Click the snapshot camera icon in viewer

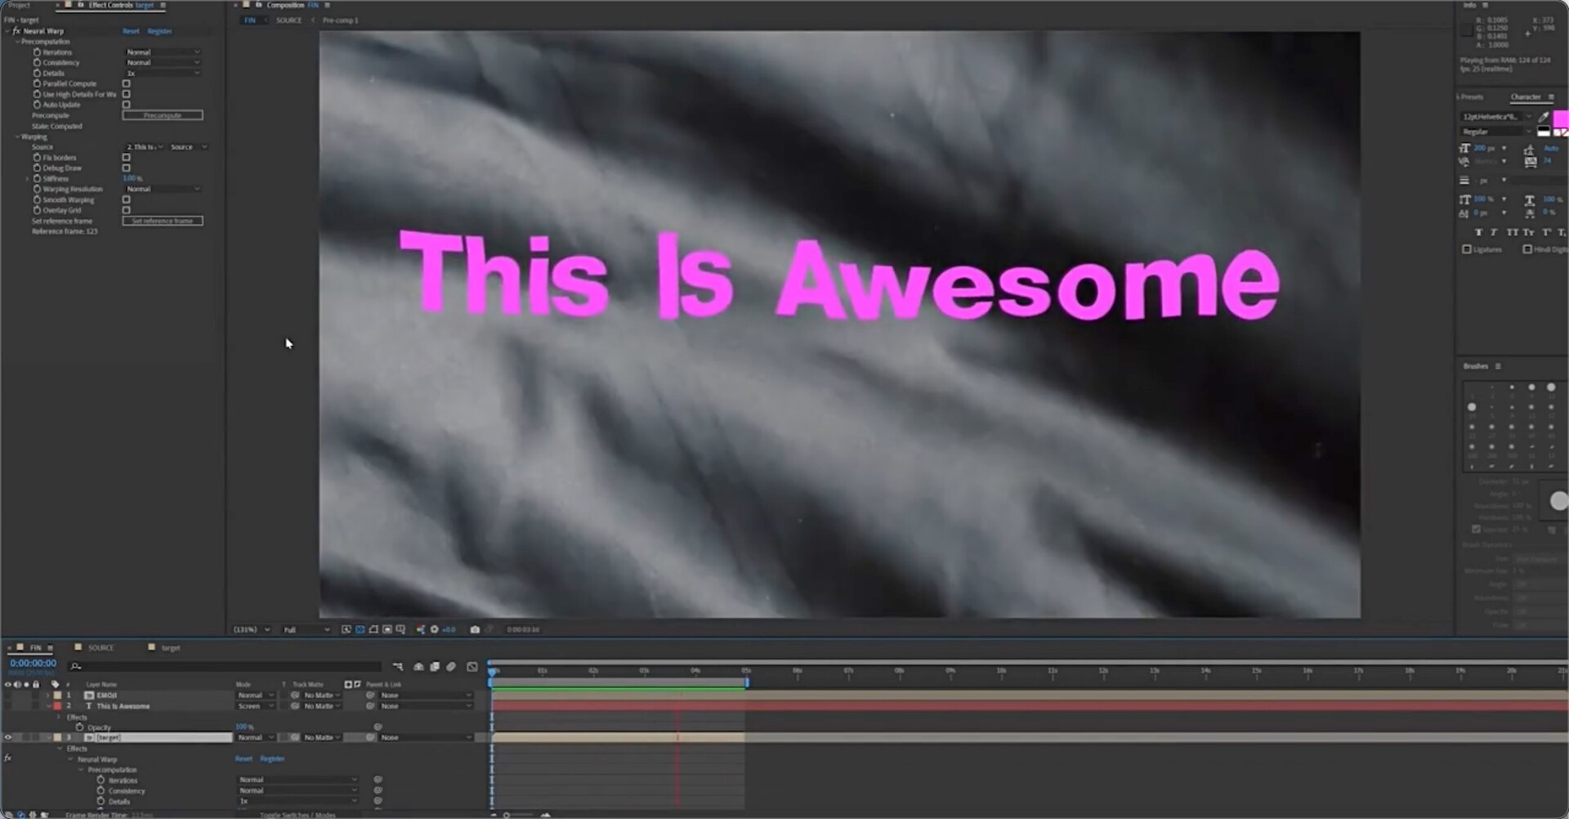point(475,629)
